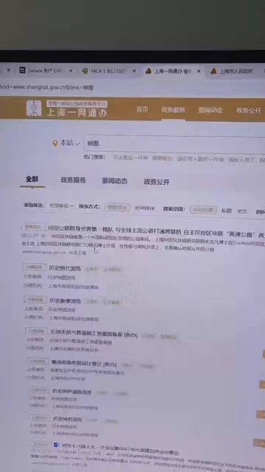Open the 历史照片浏览 result

pos(65,269)
